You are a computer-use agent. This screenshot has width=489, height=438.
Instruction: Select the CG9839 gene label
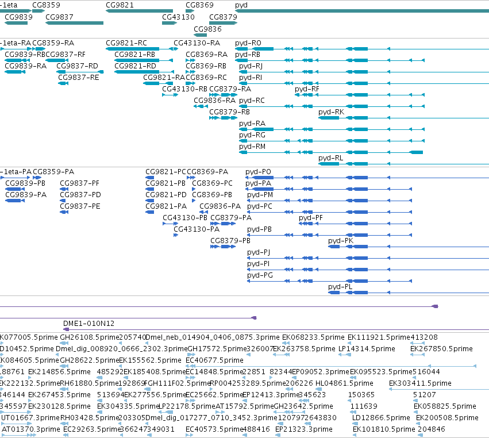coord(18,17)
